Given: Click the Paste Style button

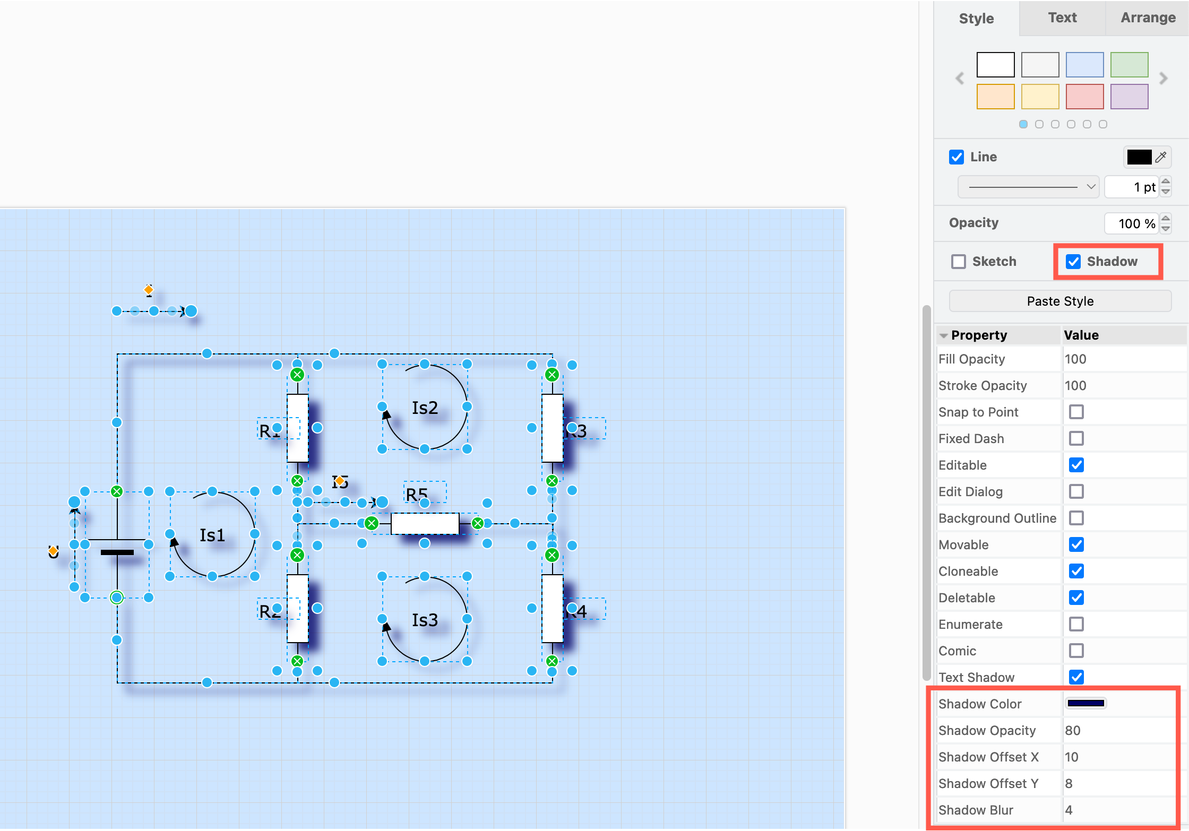Looking at the screenshot, I should [x=1059, y=301].
